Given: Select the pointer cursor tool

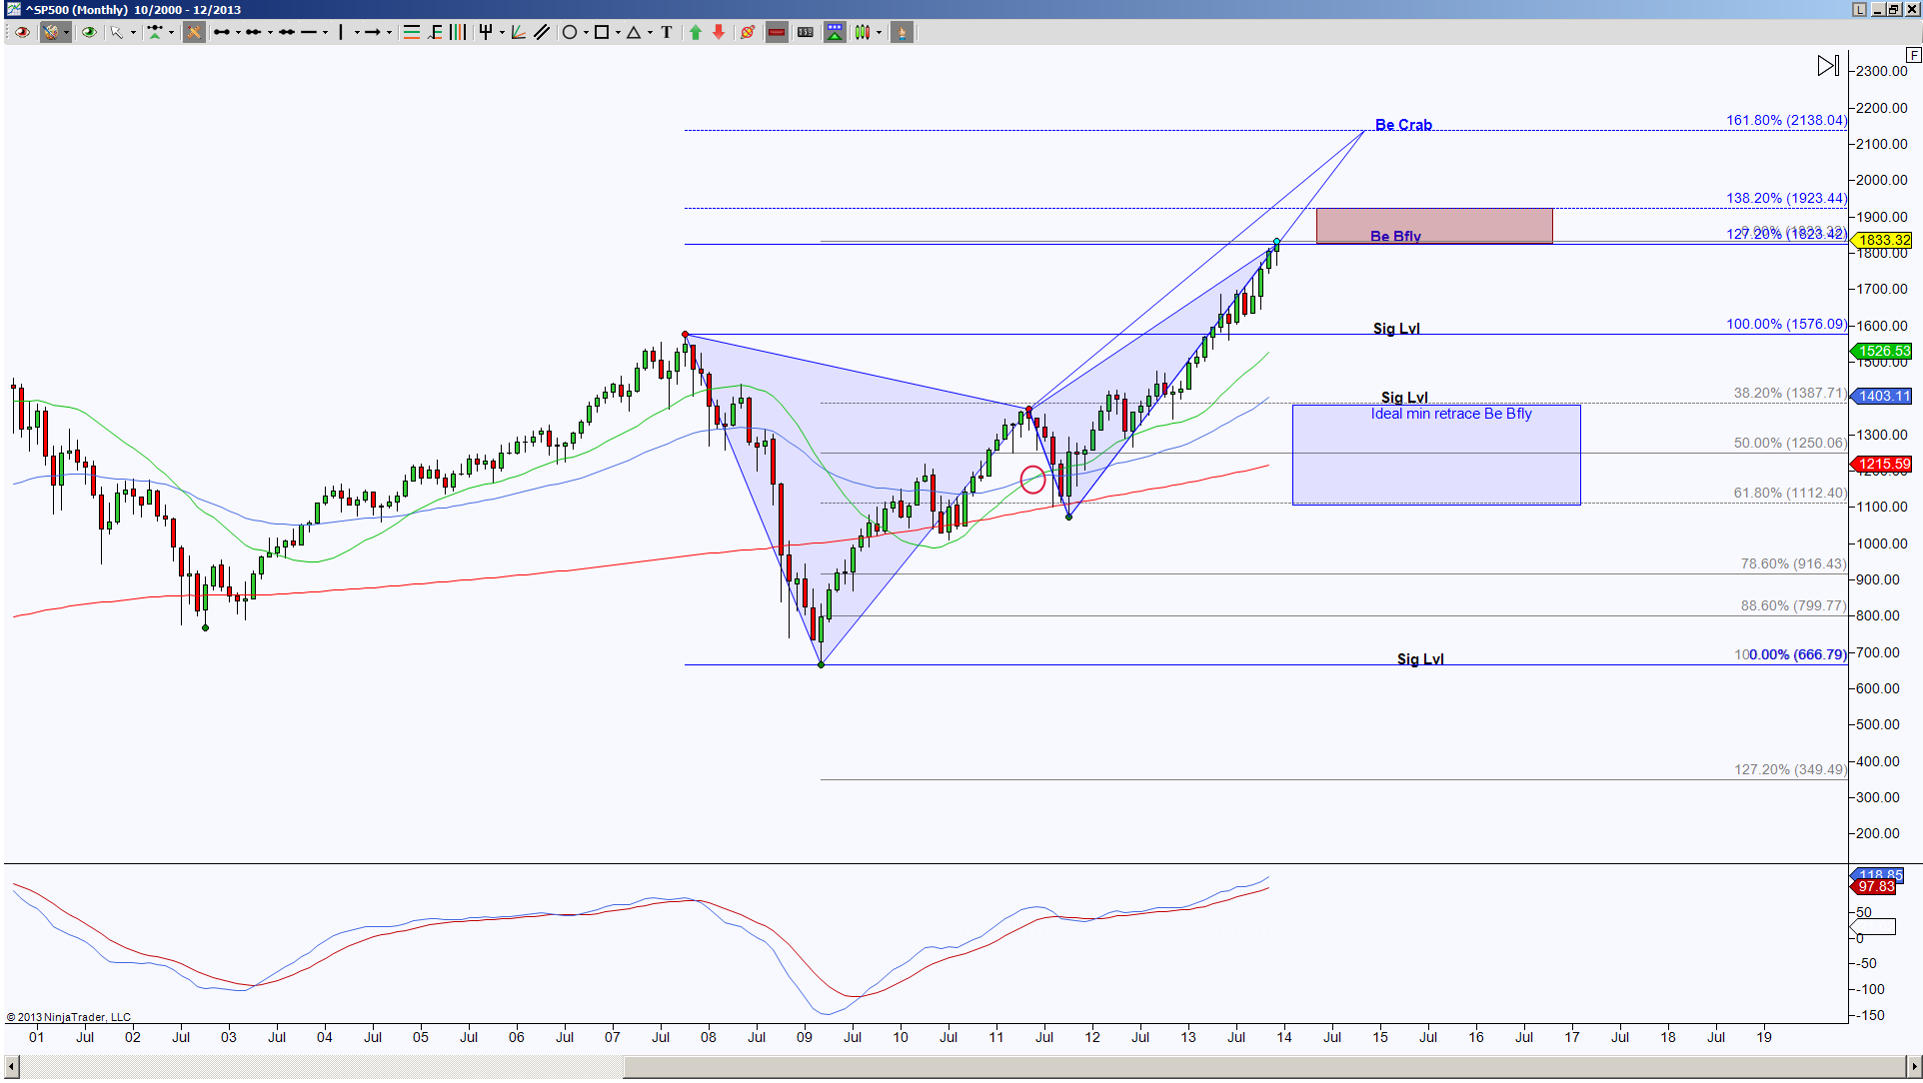Looking at the screenshot, I should pos(117,32).
